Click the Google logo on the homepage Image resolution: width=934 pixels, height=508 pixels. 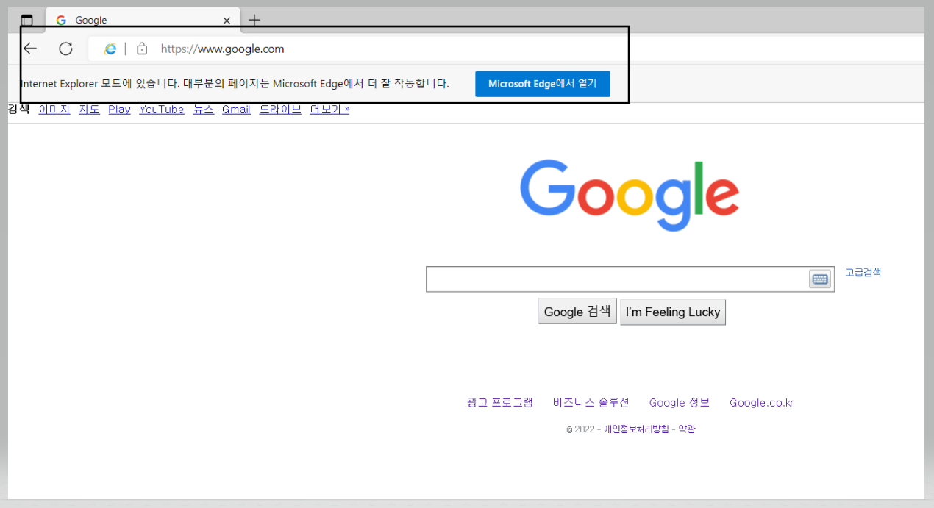(x=630, y=193)
